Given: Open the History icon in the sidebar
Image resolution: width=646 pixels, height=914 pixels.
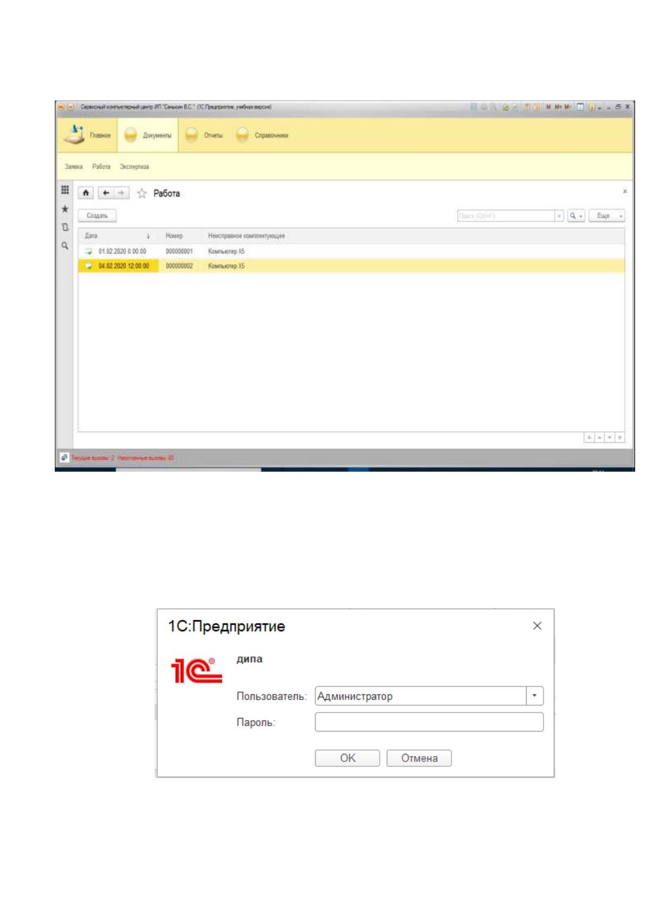Looking at the screenshot, I should [x=65, y=227].
